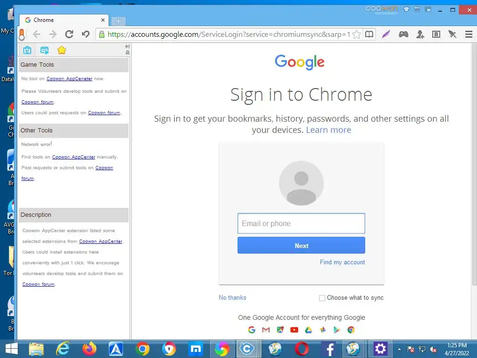The height and width of the screenshot is (358, 477).
Task: Lock the sidebar with the padlock icon
Action: tap(128, 53)
